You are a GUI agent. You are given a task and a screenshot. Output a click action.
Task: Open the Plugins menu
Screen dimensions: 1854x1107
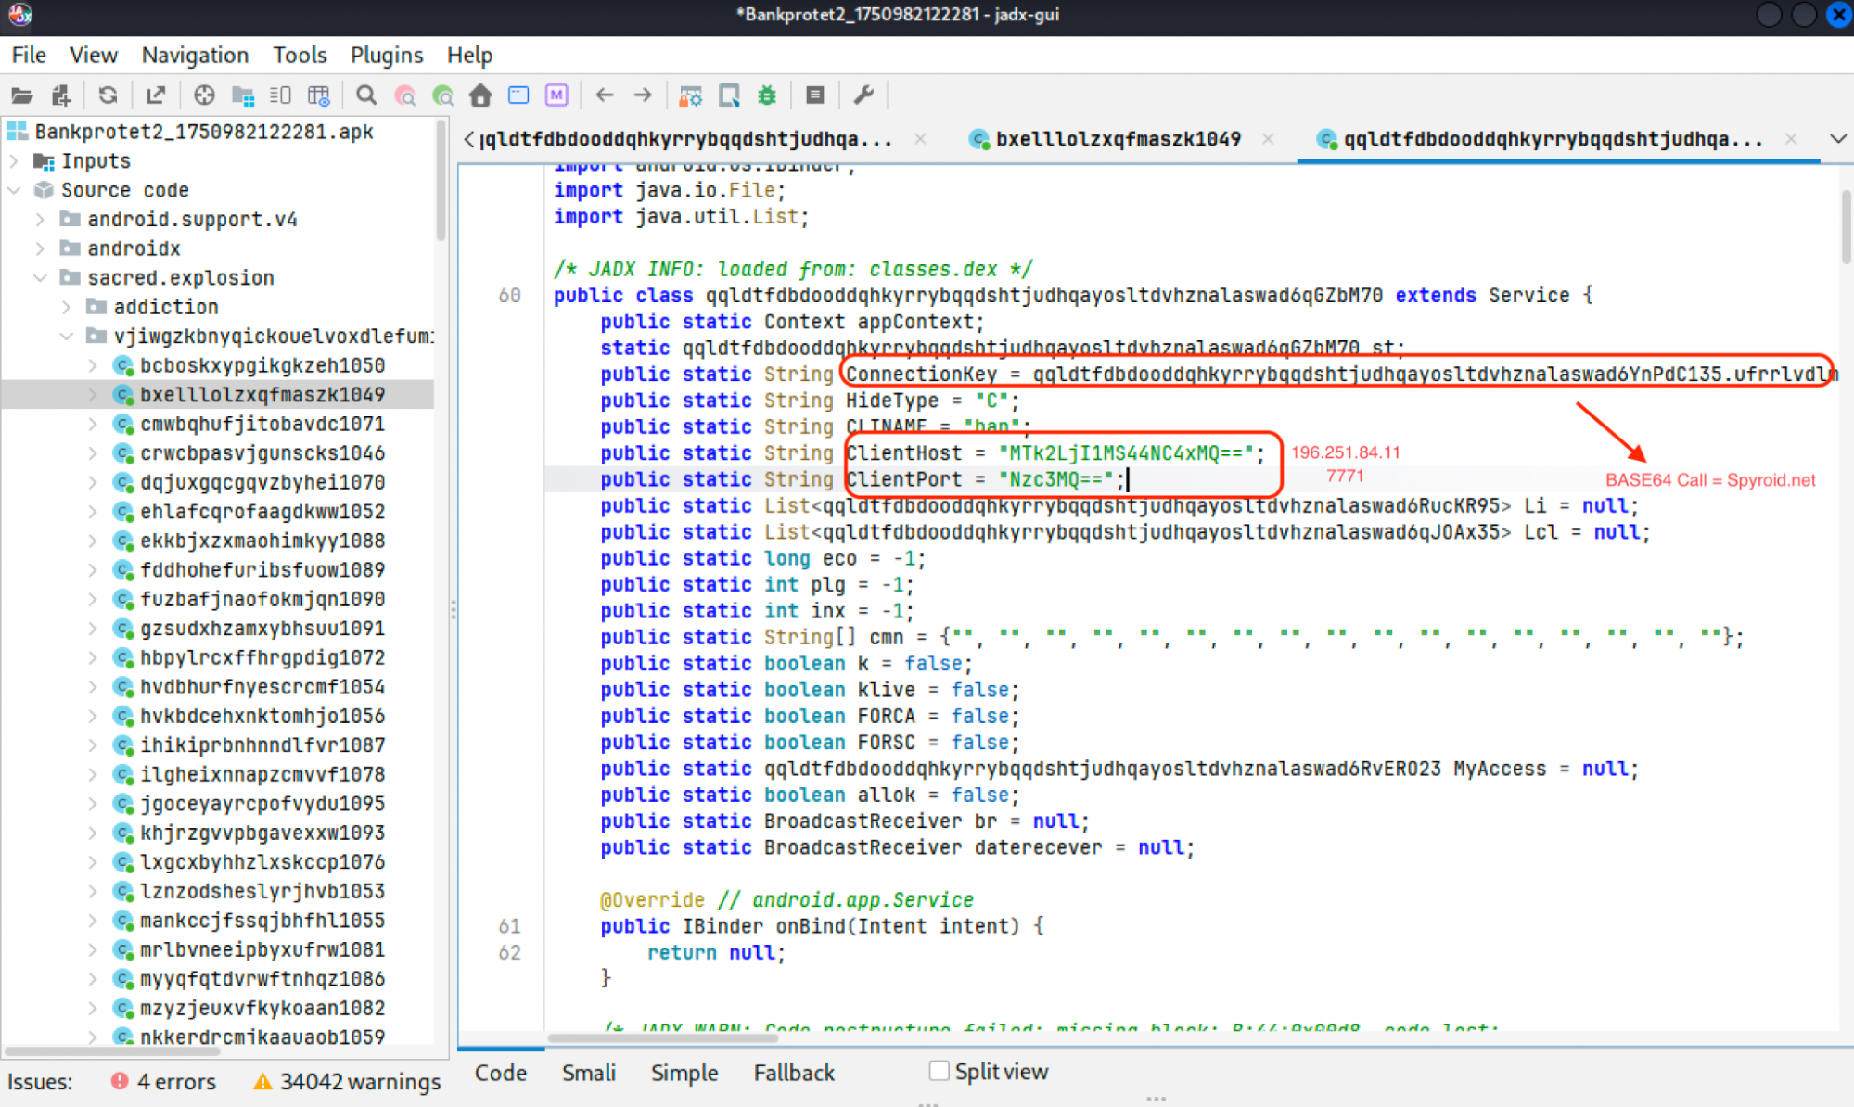click(387, 55)
